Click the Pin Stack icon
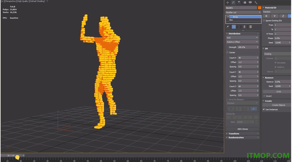Image resolution: width=292 pixels, height=162 pixels. pos(228,27)
